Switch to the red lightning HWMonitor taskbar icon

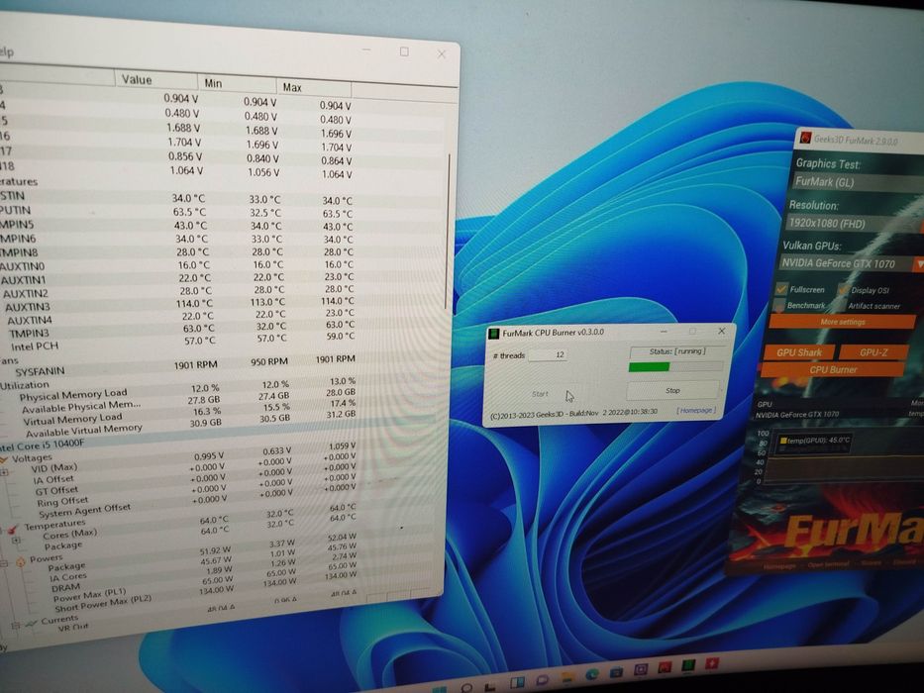(711, 663)
